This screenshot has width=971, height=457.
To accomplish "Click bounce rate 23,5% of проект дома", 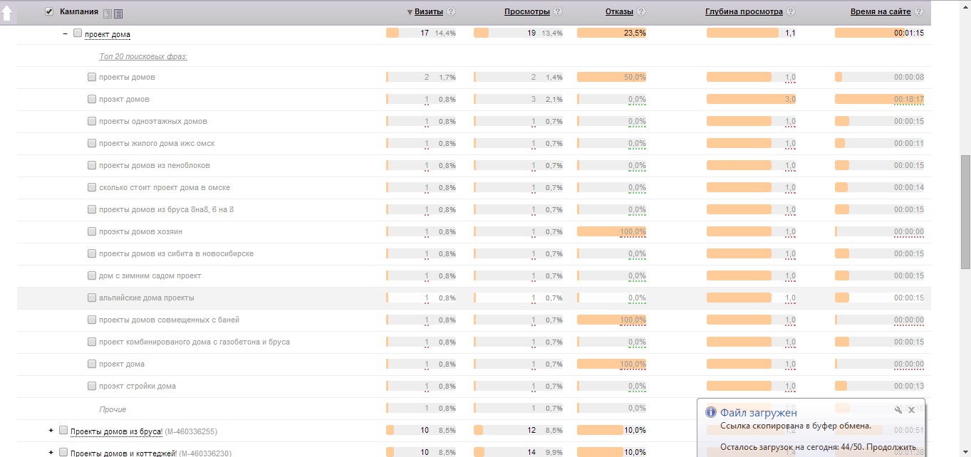I will (635, 33).
